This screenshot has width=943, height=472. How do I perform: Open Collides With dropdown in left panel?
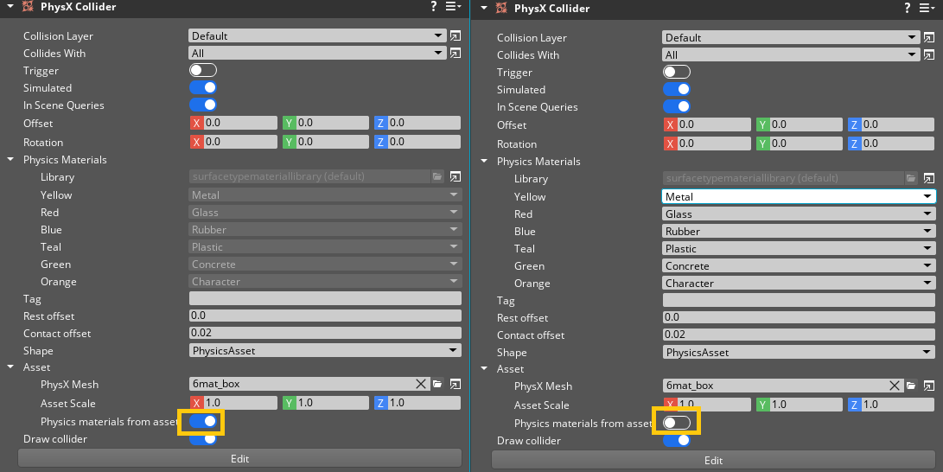(317, 53)
